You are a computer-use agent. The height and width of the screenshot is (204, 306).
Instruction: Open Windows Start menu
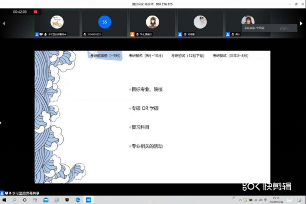[x=4, y=200]
